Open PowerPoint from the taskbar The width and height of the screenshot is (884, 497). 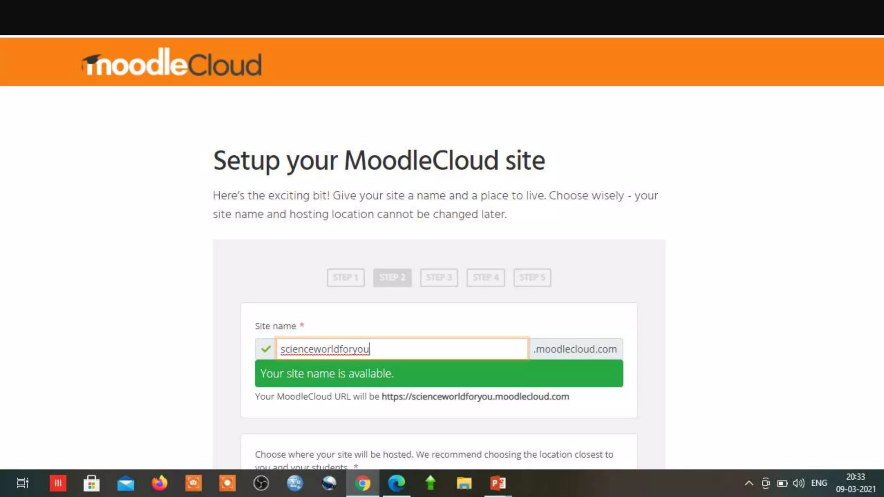tap(498, 483)
